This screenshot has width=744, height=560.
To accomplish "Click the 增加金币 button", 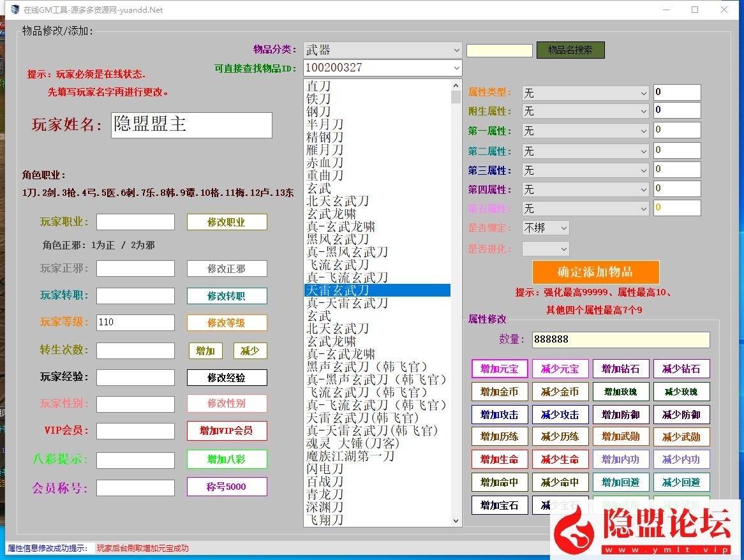I will (x=499, y=391).
